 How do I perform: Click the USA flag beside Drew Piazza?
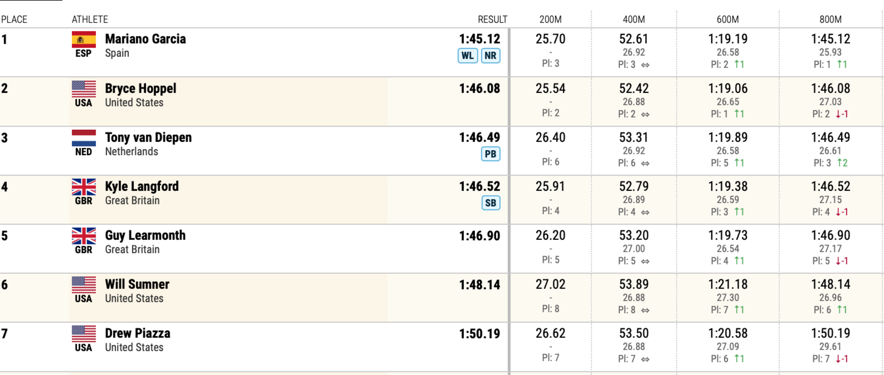(84, 334)
